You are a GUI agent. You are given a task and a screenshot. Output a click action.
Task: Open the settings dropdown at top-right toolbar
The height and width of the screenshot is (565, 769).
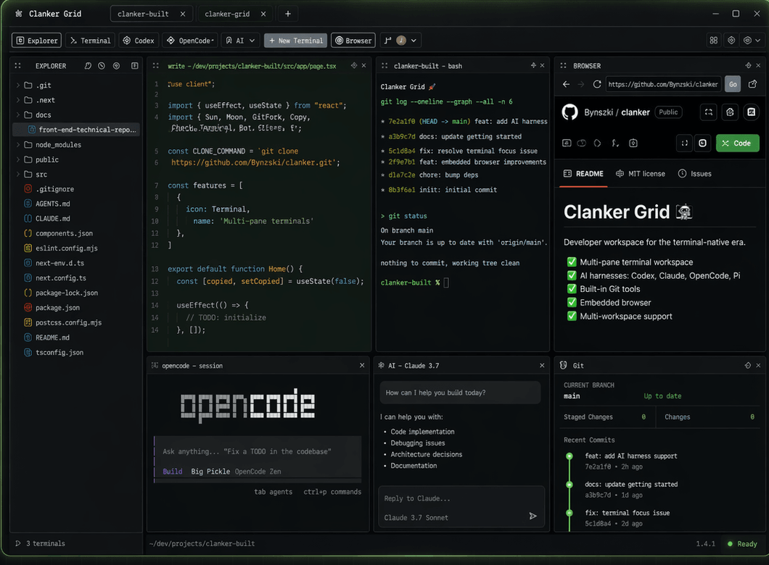(x=752, y=41)
